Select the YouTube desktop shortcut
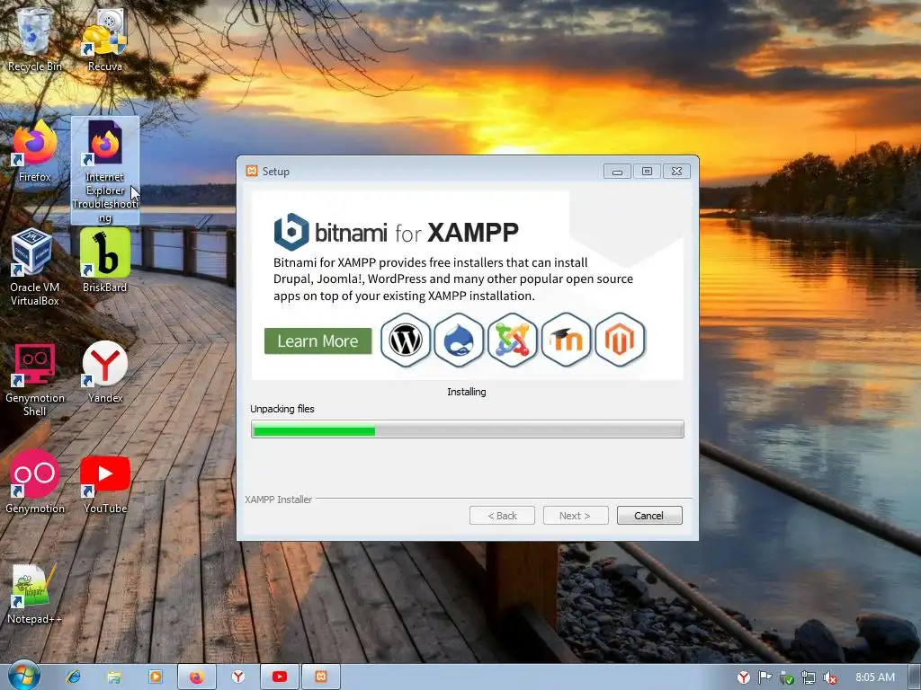 105,482
